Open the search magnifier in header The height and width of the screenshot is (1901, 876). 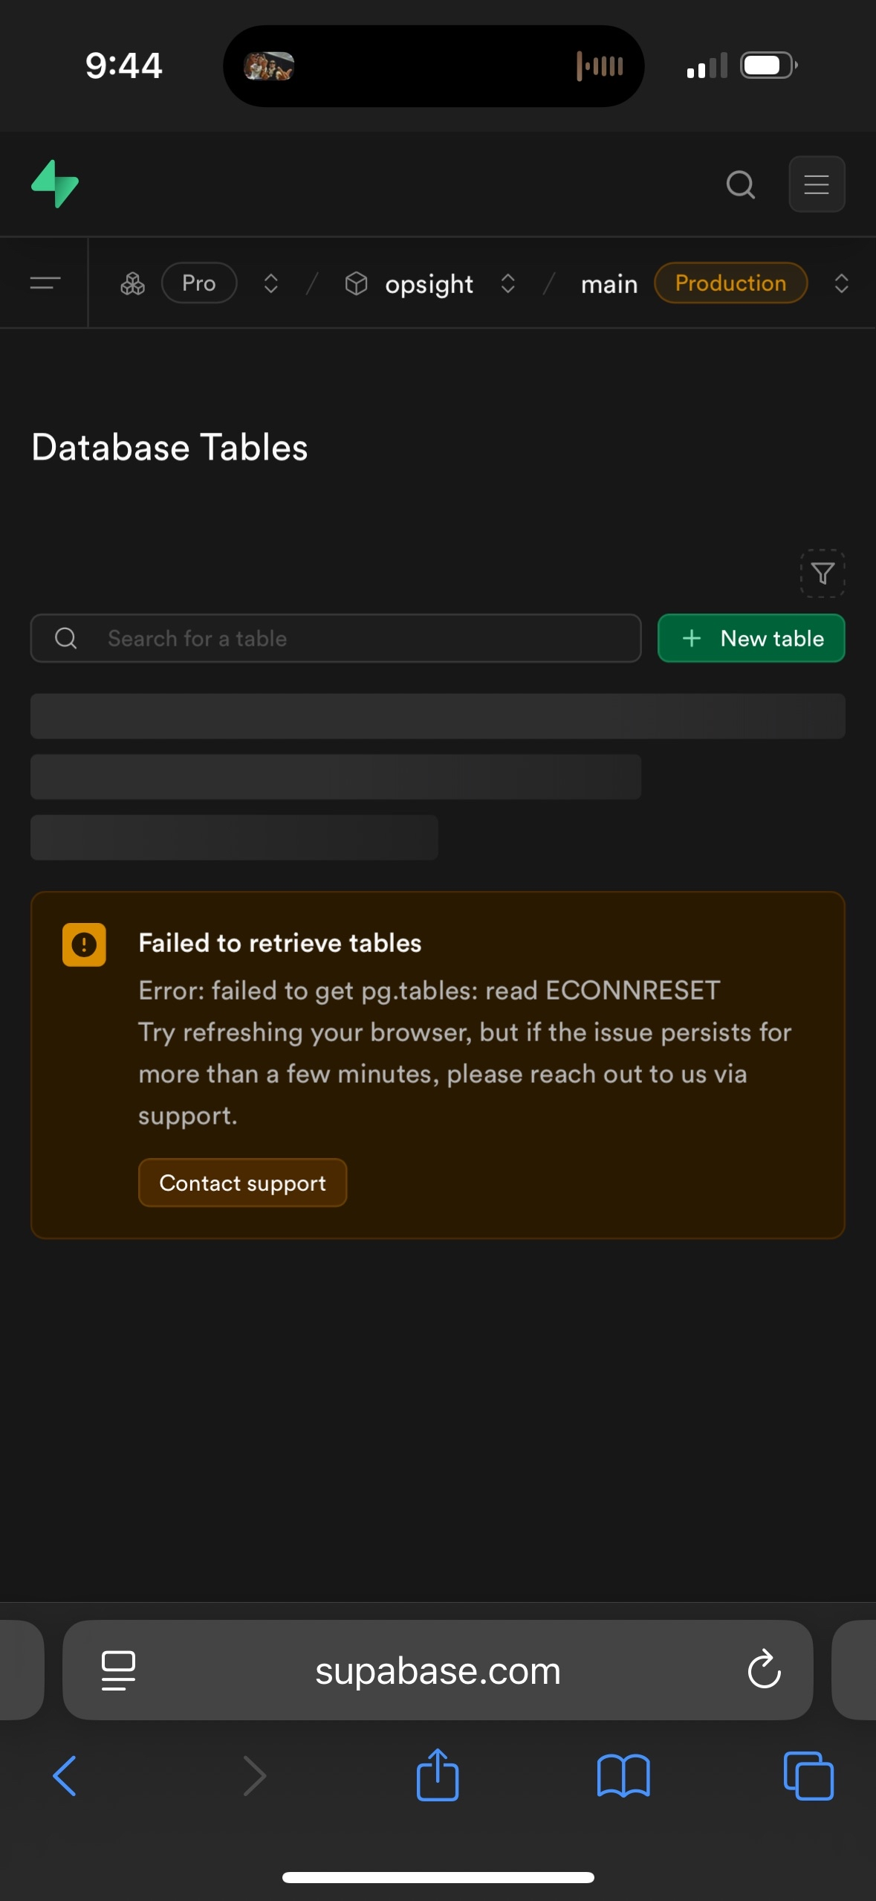coord(740,184)
